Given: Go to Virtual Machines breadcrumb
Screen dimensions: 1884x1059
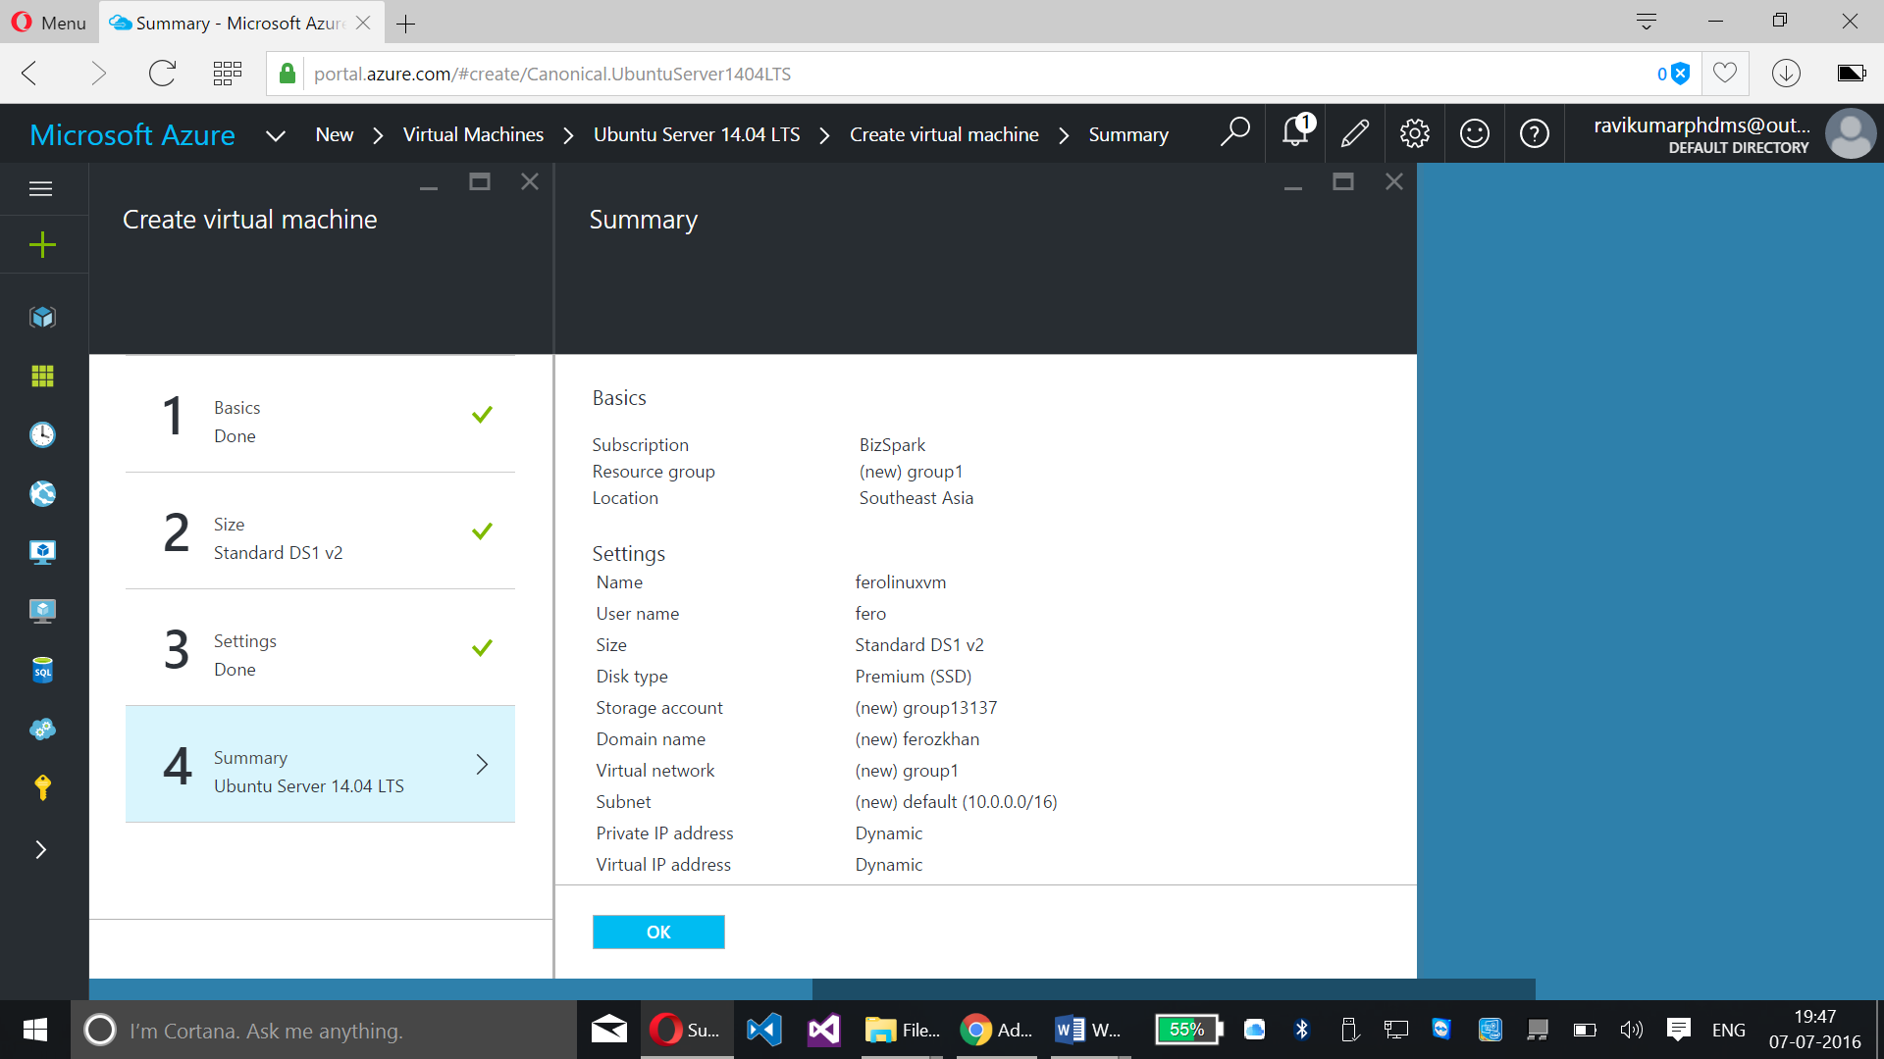Looking at the screenshot, I should point(473,134).
